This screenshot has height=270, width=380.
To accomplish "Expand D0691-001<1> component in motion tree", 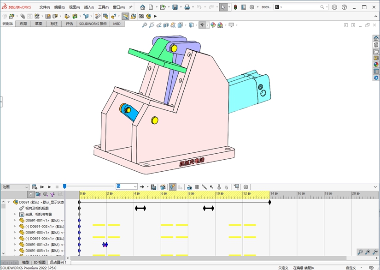I will [15, 221].
